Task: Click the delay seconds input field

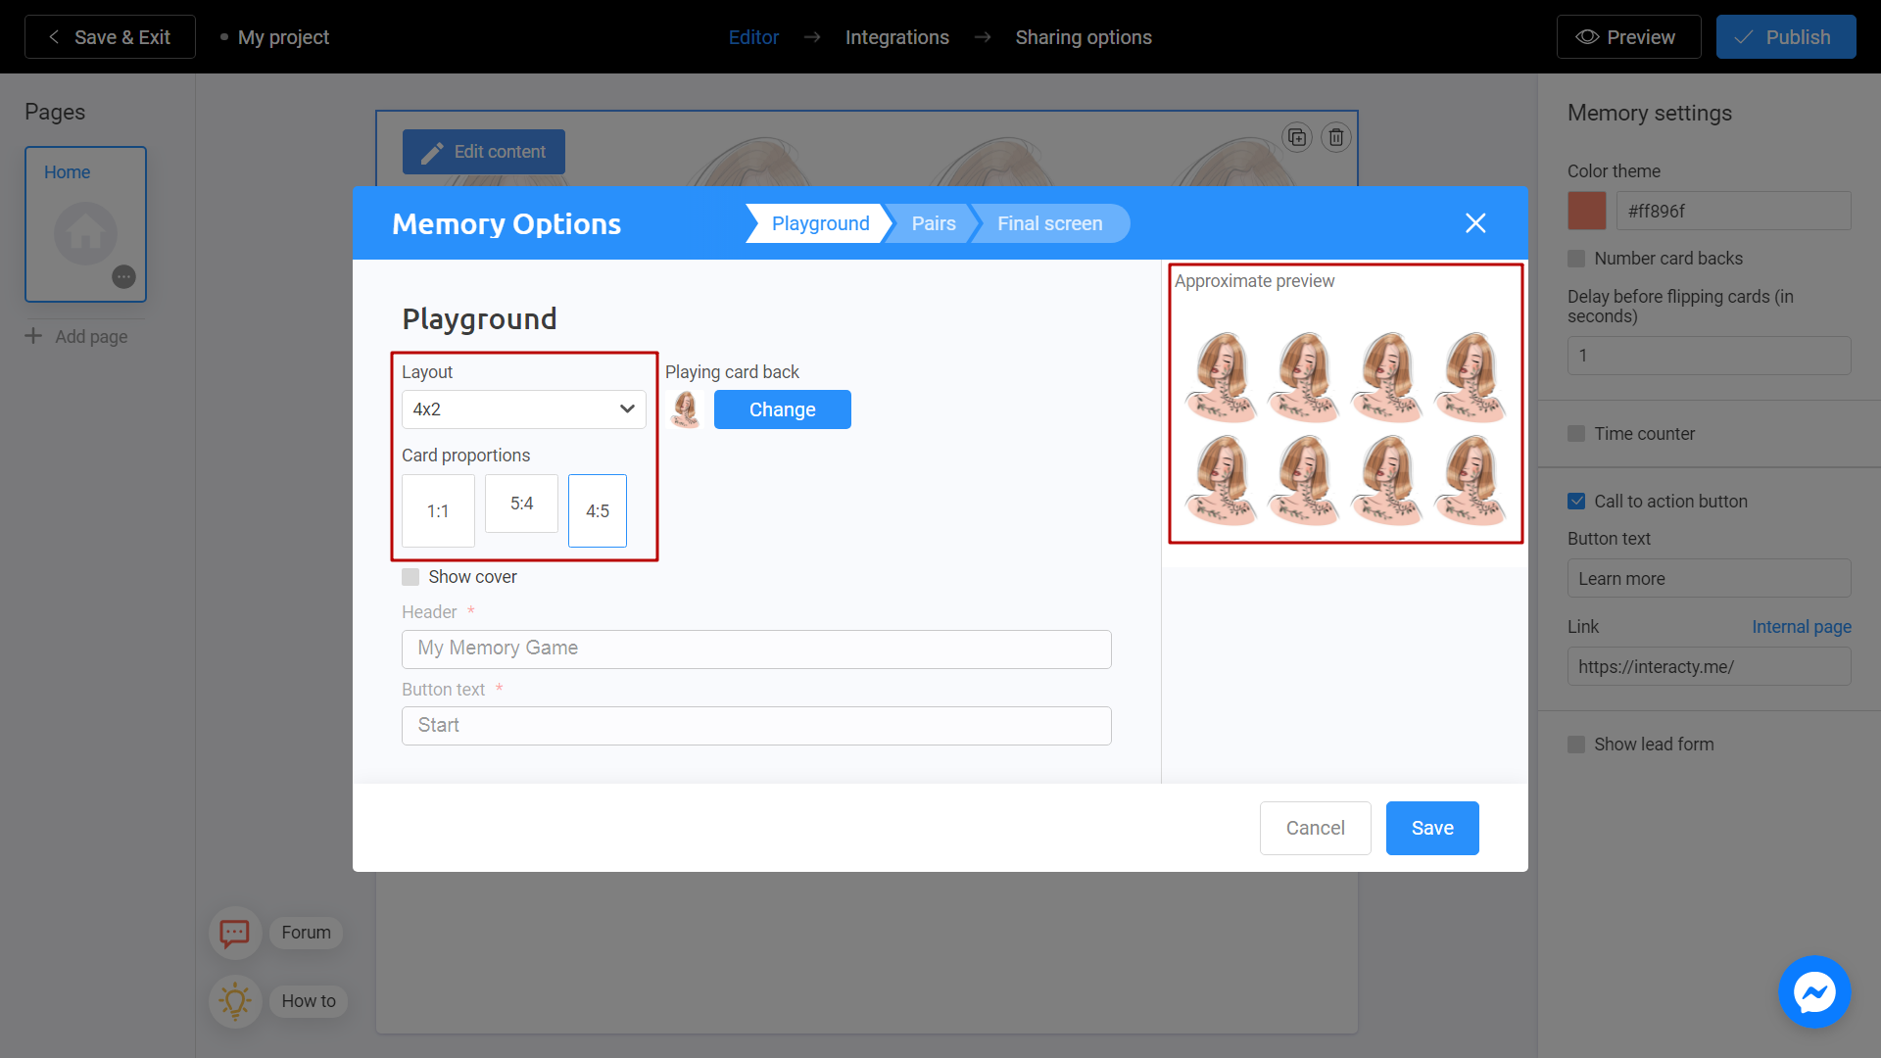Action: (x=1710, y=356)
